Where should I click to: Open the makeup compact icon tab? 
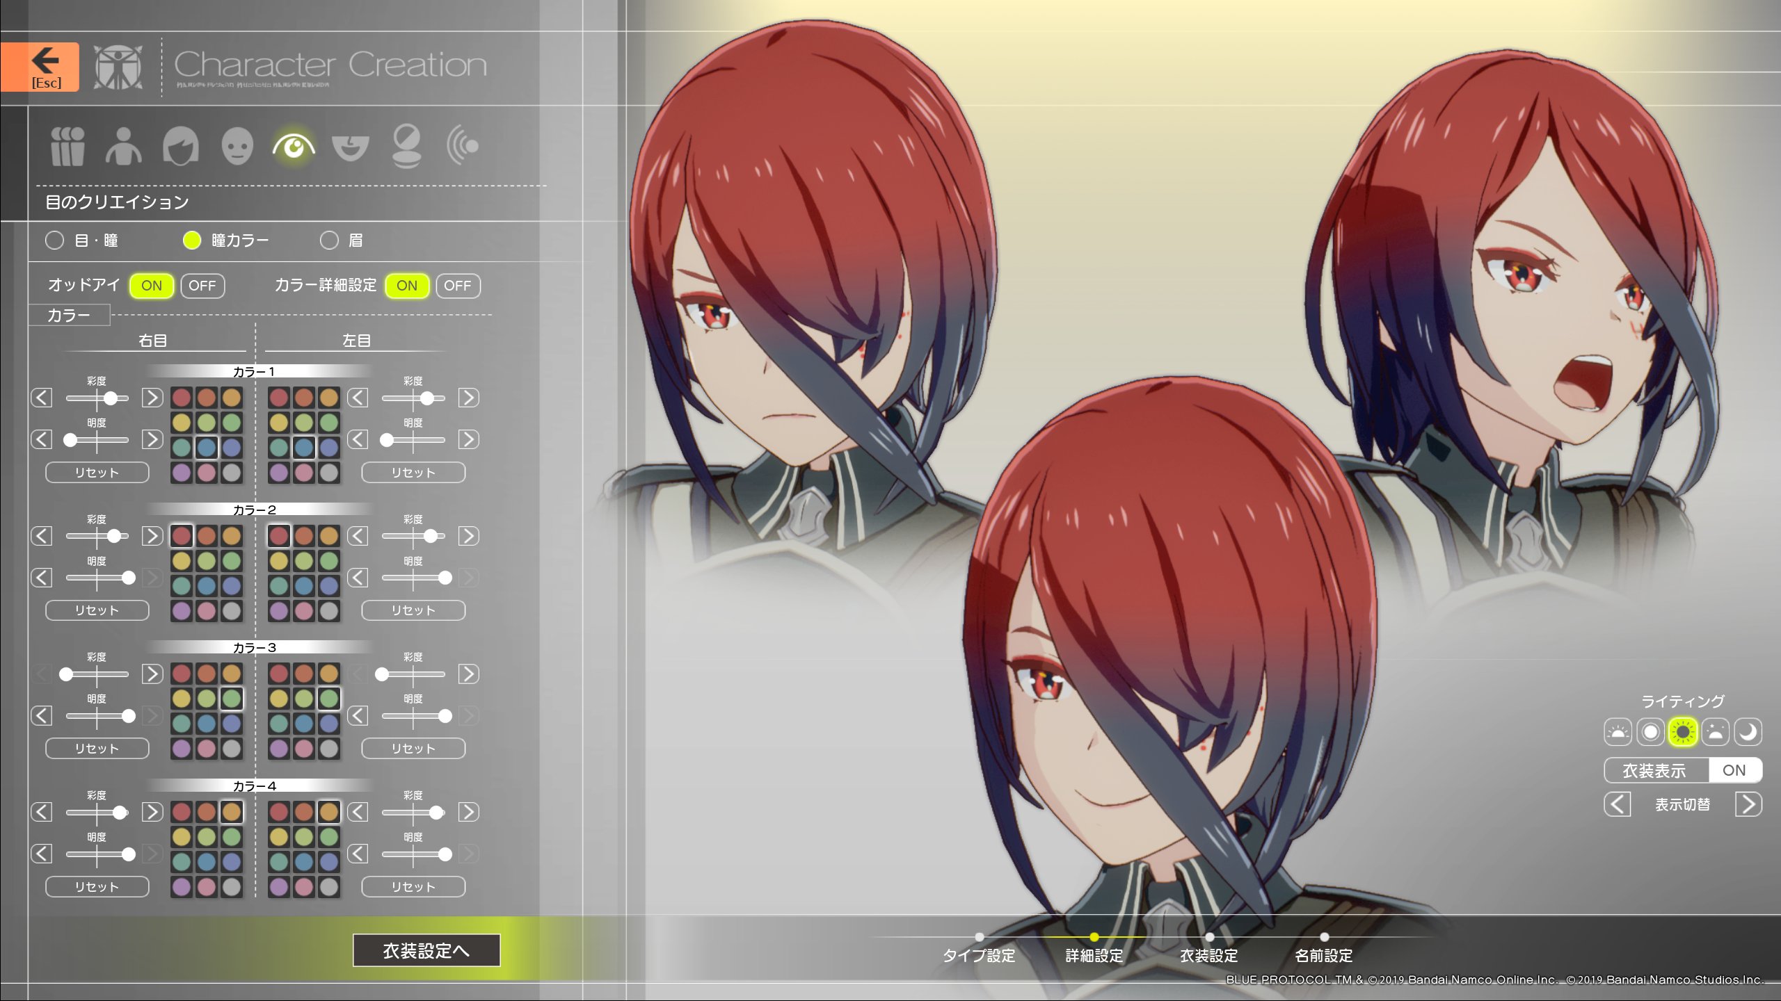[x=406, y=146]
